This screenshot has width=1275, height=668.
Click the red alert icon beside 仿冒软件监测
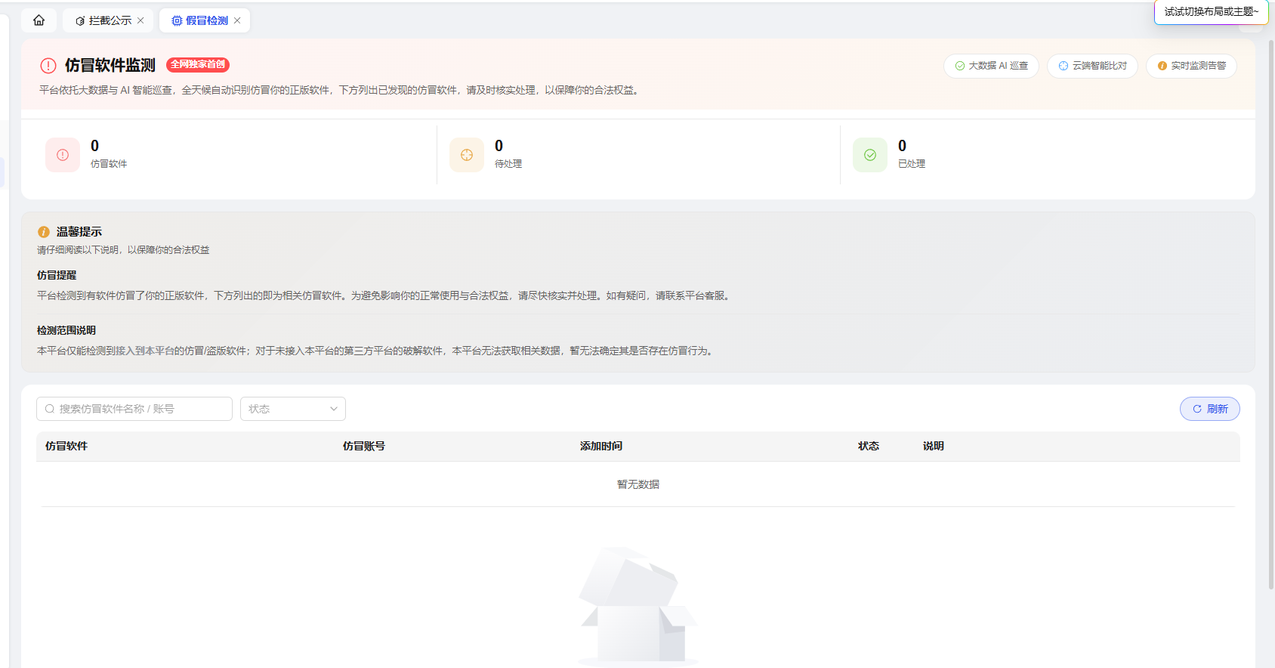click(x=48, y=66)
